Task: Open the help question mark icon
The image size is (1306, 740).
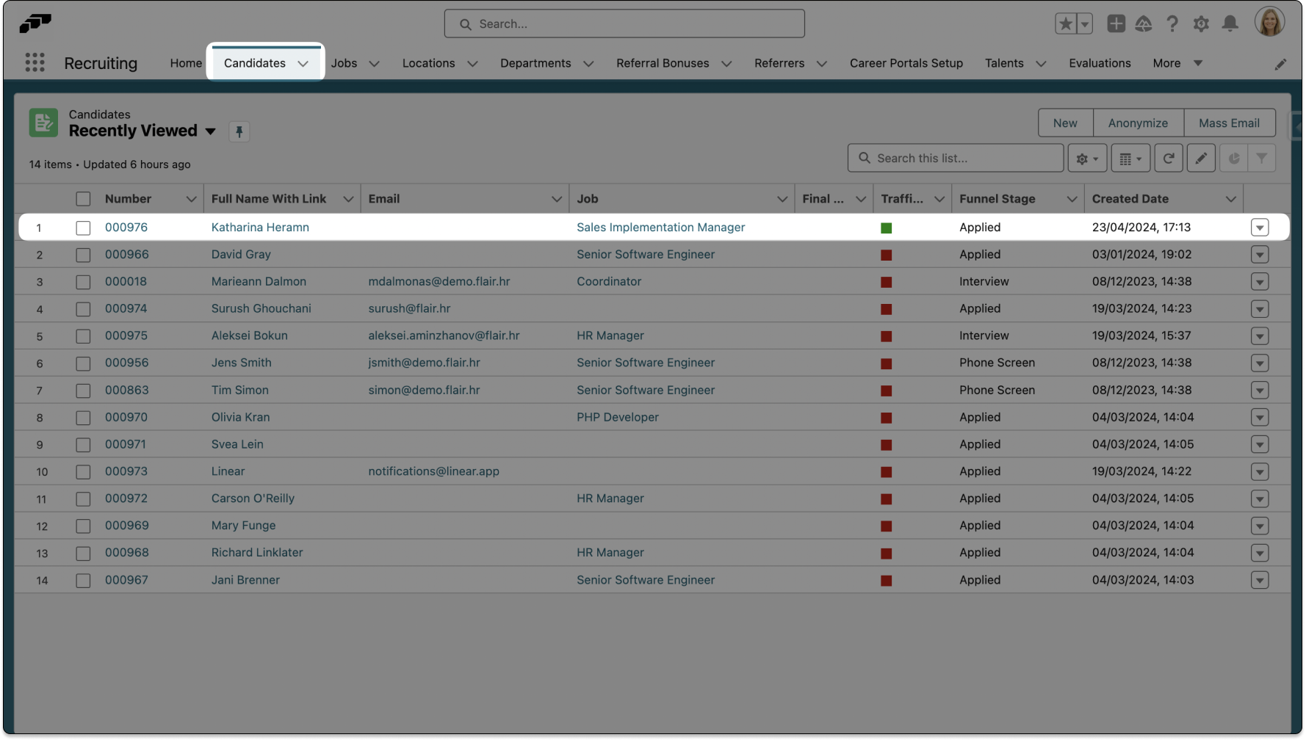Action: click(x=1172, y=24)
